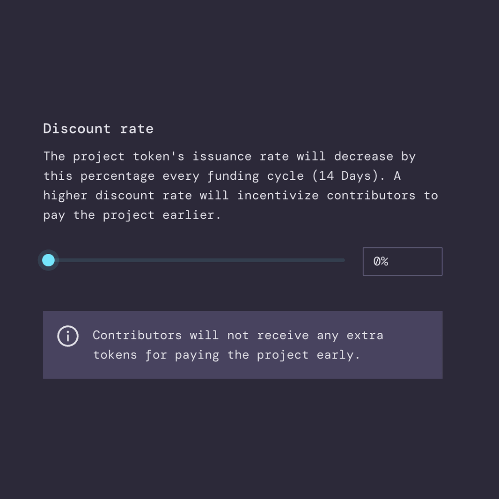This screenshot has width=499, height=499.
Task: Click the discount rate slider track
Action: tap(197, 260)
